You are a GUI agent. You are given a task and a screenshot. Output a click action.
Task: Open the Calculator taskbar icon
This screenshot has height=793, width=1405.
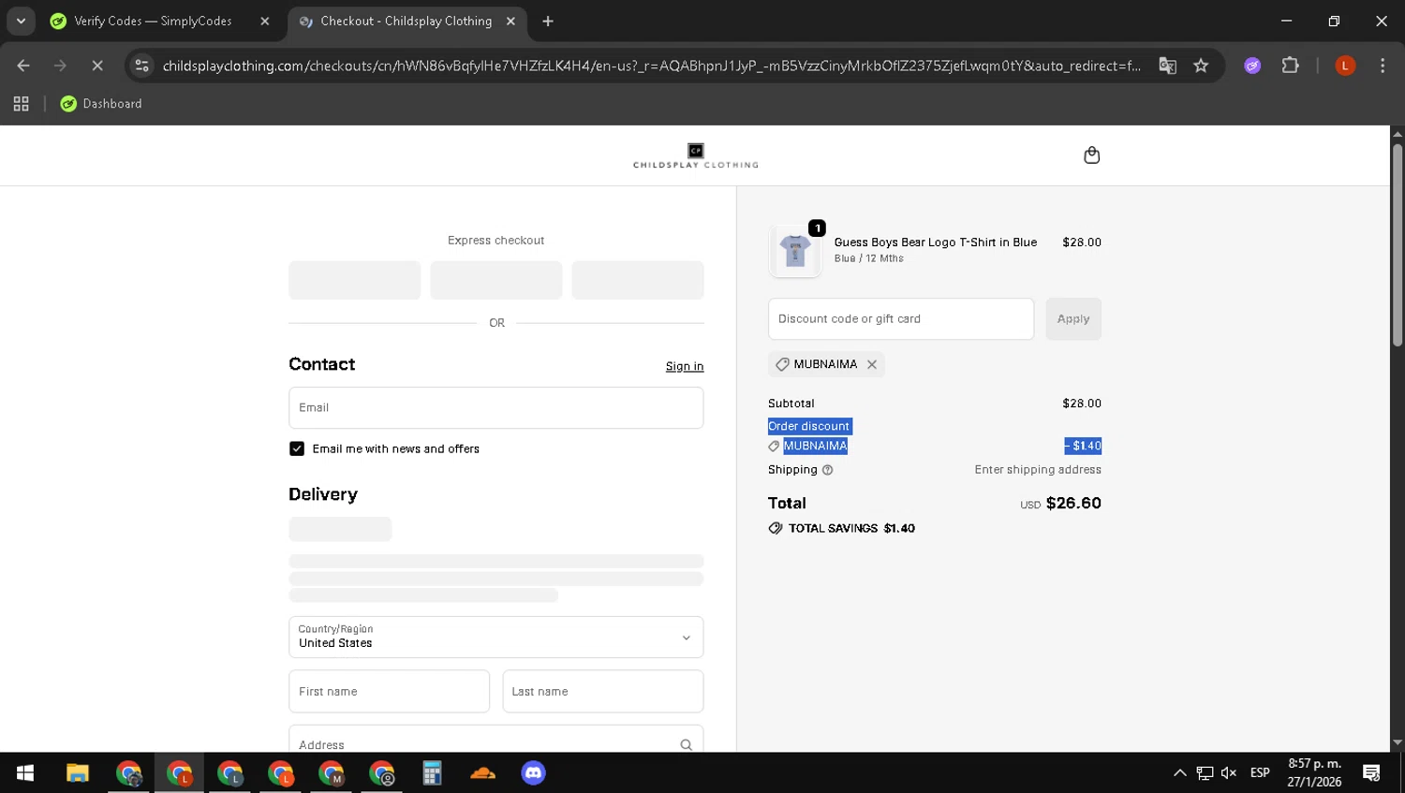coord(432,773)
